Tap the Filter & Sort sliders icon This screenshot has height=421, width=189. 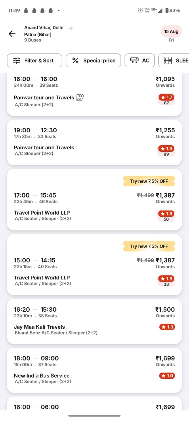[x=17, y=61]
